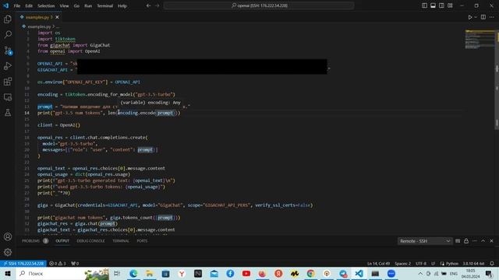The image size is (499, 280).
Task: Open the Customize Layout icon
Action: pyautogui.click(x=450, y=5)
